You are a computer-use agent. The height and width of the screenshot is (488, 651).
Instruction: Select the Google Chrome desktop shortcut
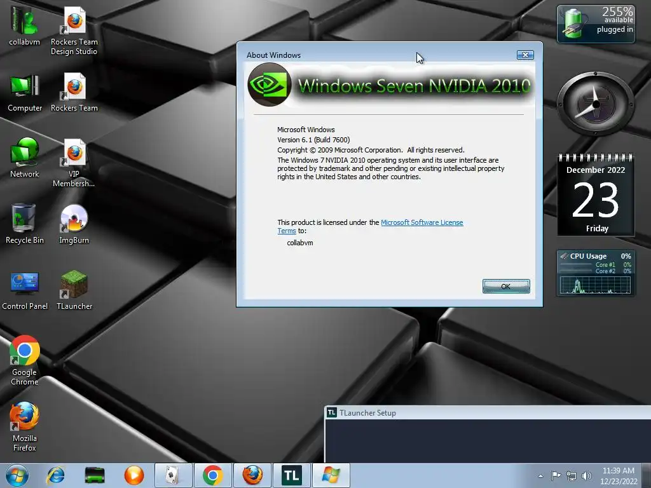click(25, 360)
